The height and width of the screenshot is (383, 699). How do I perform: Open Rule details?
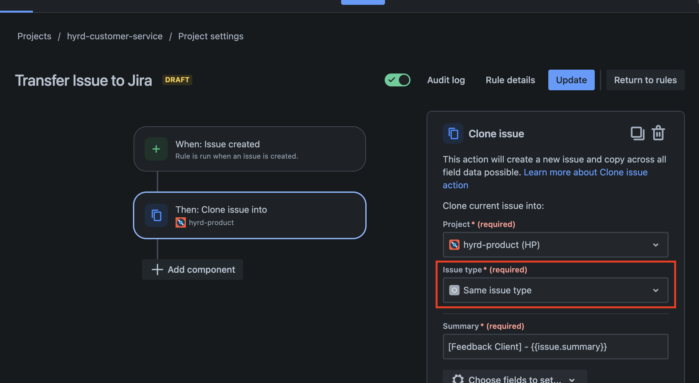tap(510, 80)
